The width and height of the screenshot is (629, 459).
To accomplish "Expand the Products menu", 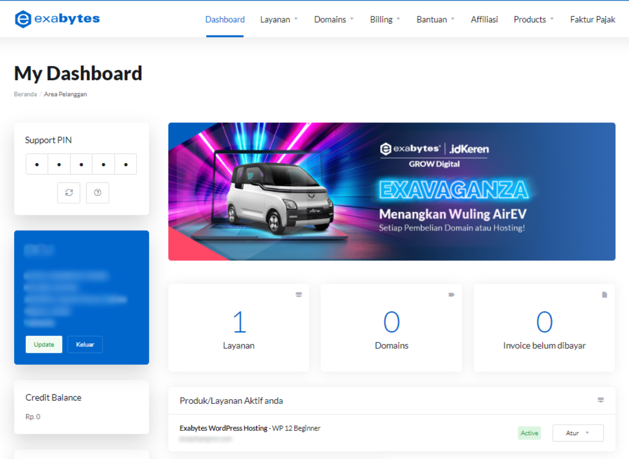I will [x=534, y=19].
